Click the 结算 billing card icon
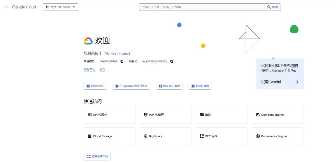This screenshot has width=336, height=163. pos(202,115)
